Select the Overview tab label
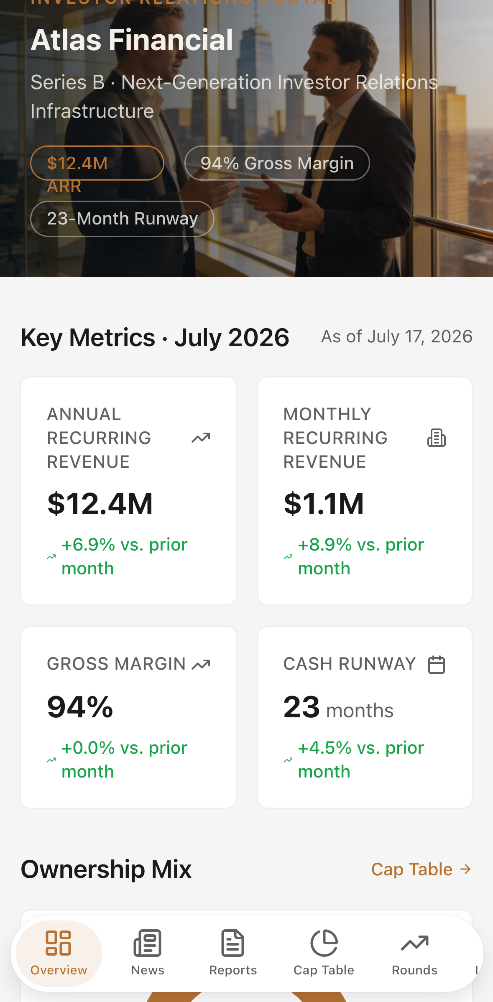The height and width of the screenshot is (1002, 493). 59,970
